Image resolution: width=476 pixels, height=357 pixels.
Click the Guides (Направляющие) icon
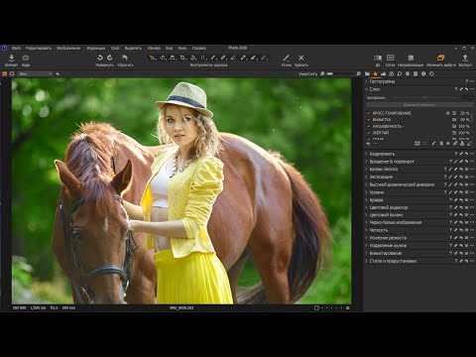point(411,58)
